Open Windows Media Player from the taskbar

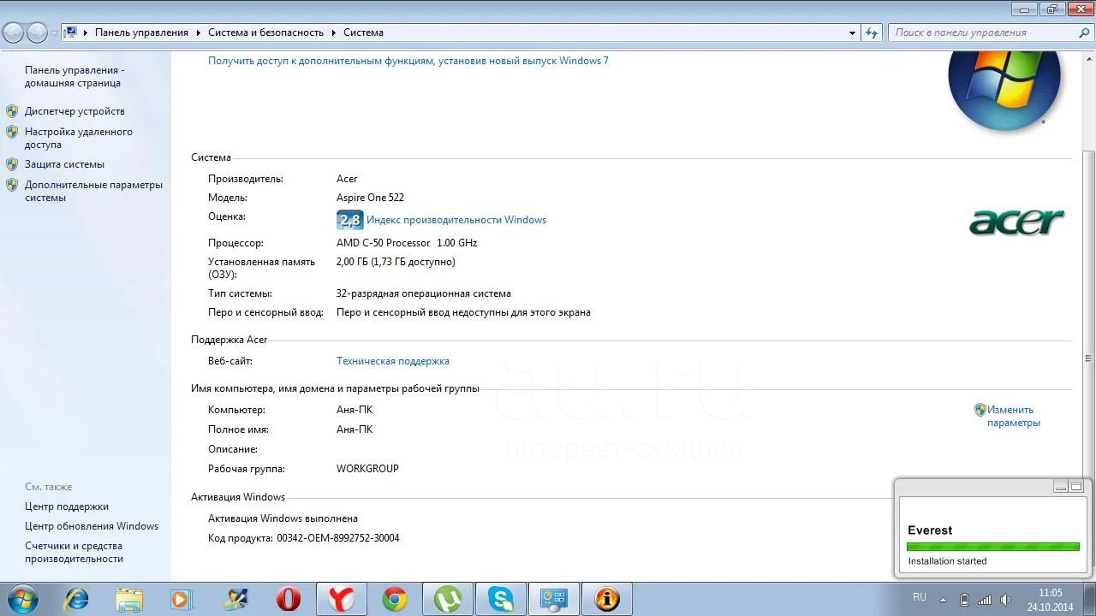click(182, 599)
